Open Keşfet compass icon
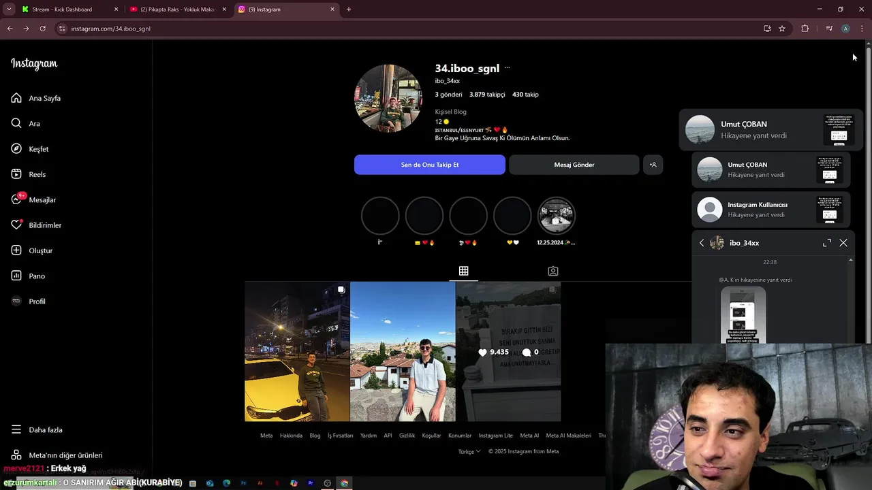The height and width of the screenshot is (490, 872). 16,148
